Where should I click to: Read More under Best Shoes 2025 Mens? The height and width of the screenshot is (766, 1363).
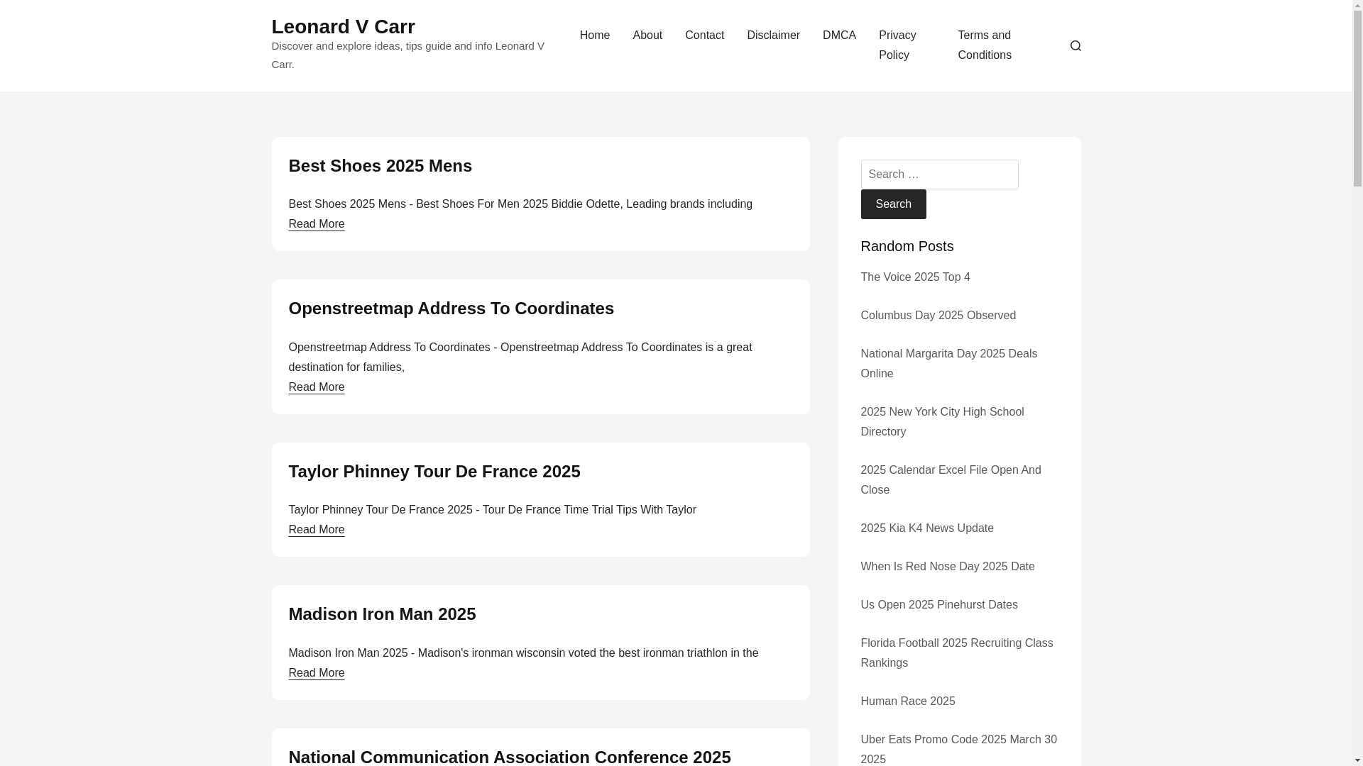coord(316,224)
